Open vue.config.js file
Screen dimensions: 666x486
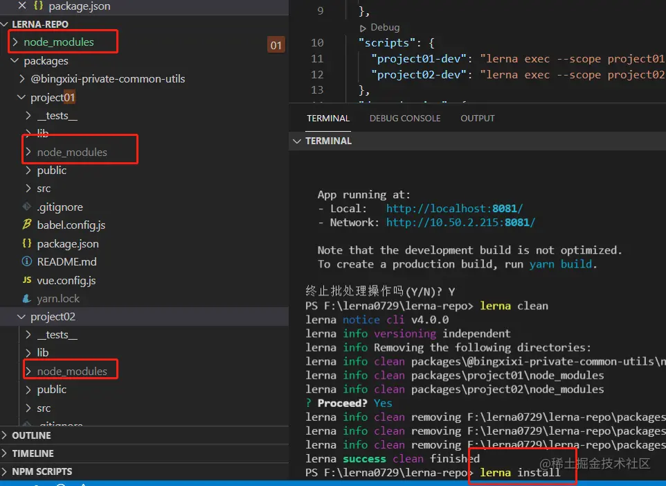click(66, 281)
